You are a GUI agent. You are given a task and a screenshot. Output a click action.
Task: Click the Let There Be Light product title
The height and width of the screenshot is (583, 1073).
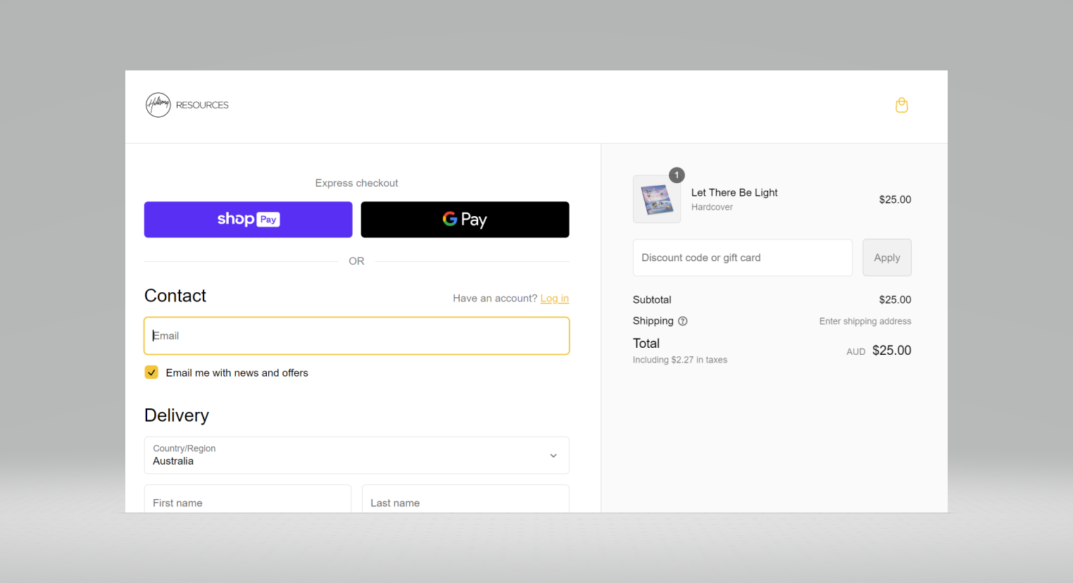point(734,192)
